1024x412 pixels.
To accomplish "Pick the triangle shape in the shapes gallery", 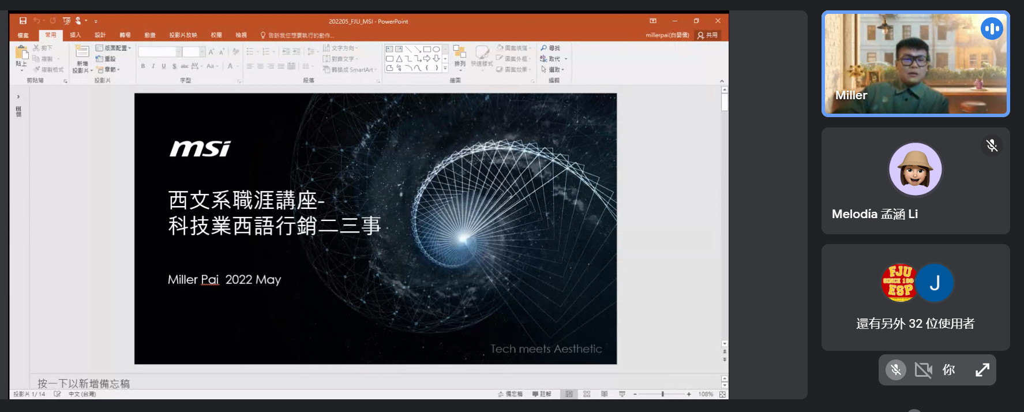I will click(x=399, y=58).
